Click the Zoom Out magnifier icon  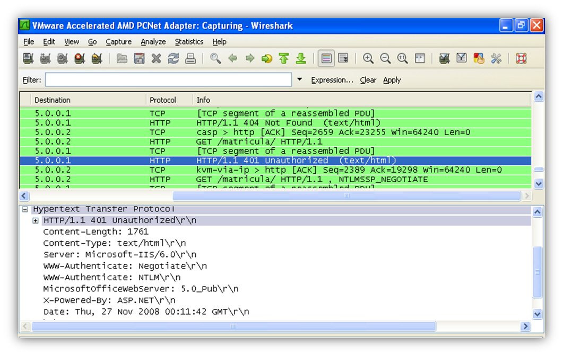[385, 58]
